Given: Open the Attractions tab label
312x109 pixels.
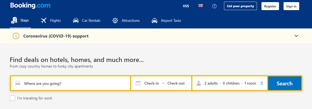Looking at the screenshot, I should coord(131,21).
